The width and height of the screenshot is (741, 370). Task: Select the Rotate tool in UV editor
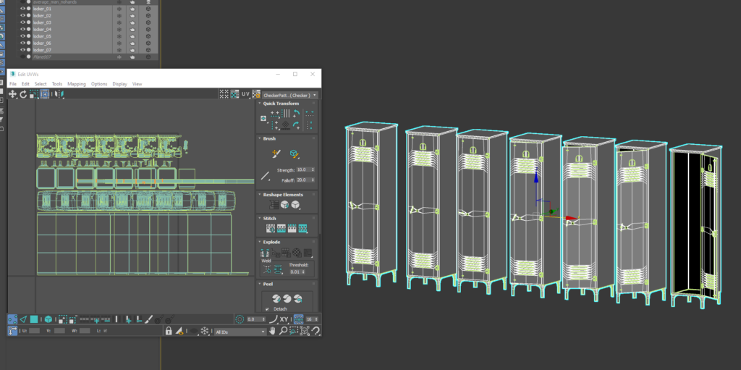click(23, 94)
